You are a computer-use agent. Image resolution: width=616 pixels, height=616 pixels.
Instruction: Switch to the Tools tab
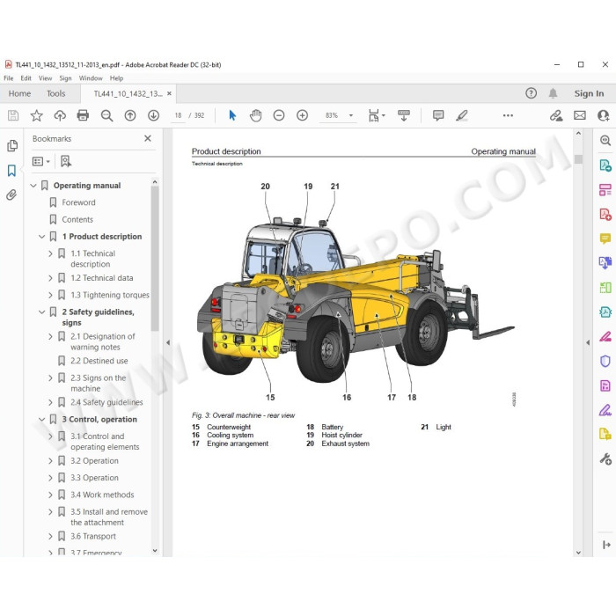click(55, 93)
